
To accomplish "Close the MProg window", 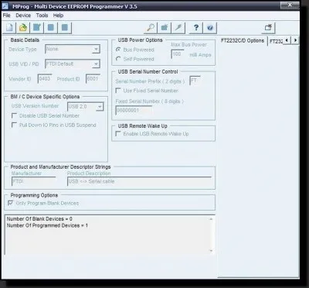I will point(290,5).
